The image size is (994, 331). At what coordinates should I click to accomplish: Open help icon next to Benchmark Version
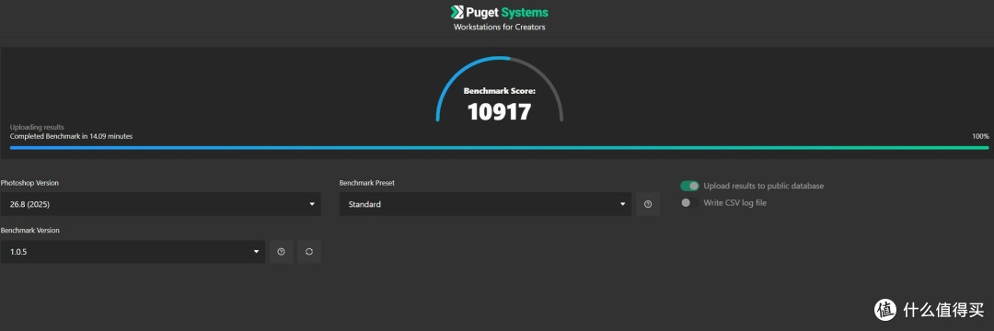tap(282, 252)
